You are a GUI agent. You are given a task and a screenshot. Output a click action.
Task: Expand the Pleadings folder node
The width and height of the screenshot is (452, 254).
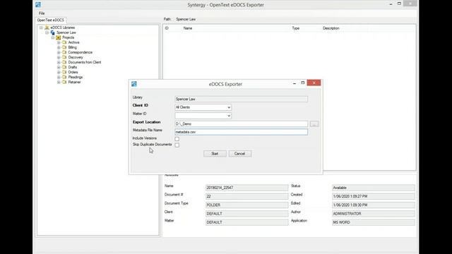59,77
